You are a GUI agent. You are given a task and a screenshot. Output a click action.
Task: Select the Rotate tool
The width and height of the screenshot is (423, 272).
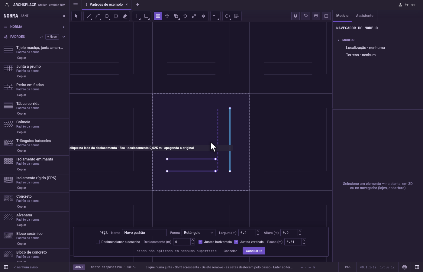tap(185, 16)
